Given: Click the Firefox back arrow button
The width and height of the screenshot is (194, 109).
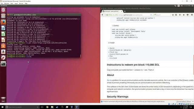Looking at the screenshot, I should pyautogui.click(x=102, y=15).
